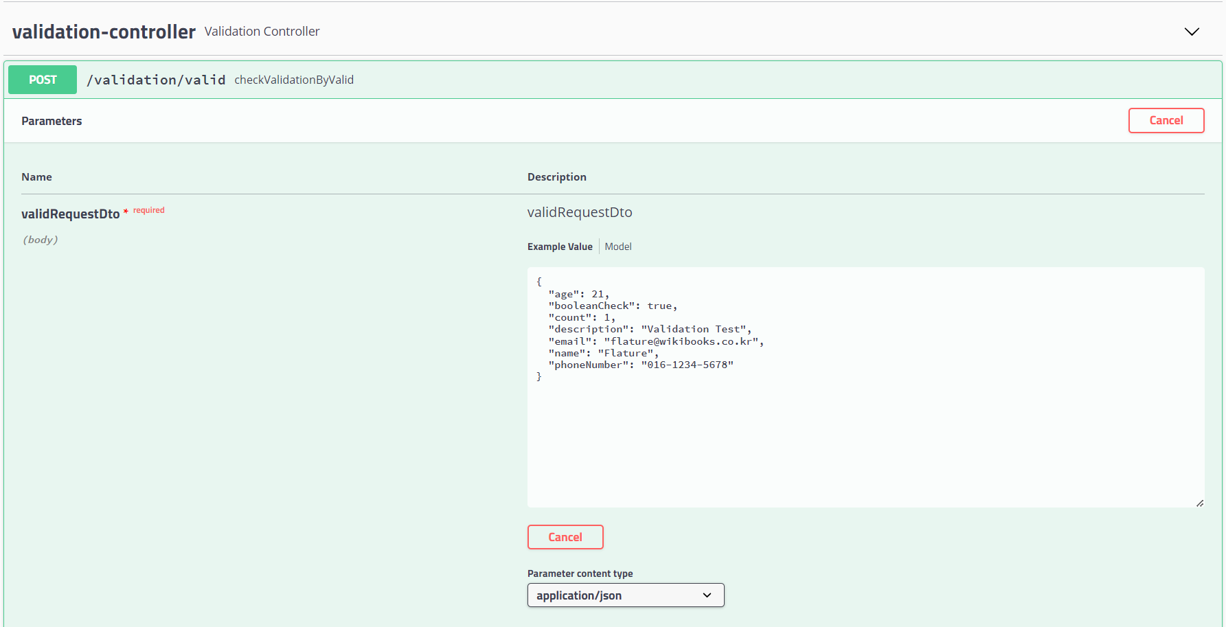
Task: Open the Parameter content type dropdown
Action: (x=626, y=595)
